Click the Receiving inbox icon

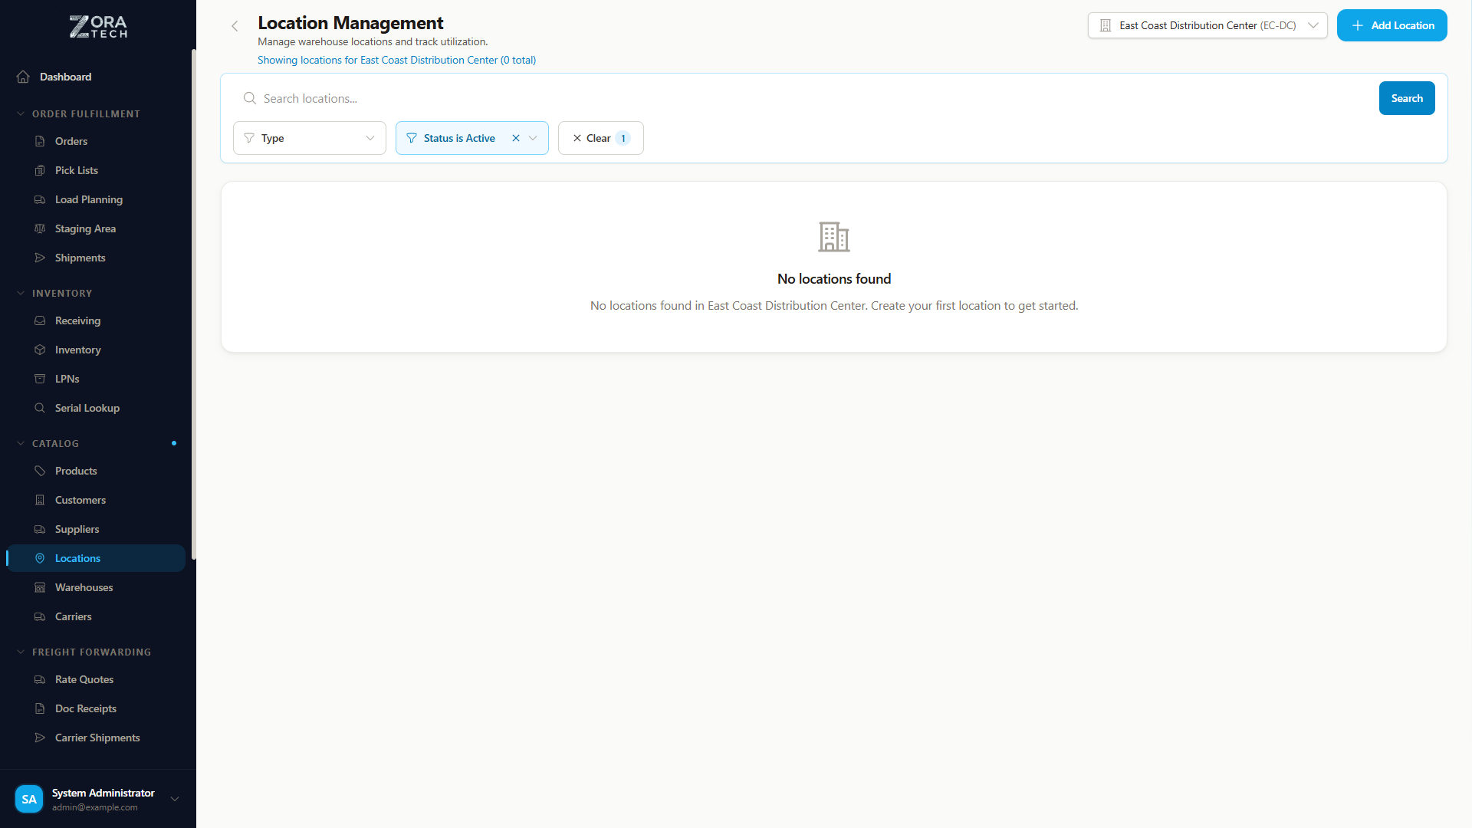40,320
